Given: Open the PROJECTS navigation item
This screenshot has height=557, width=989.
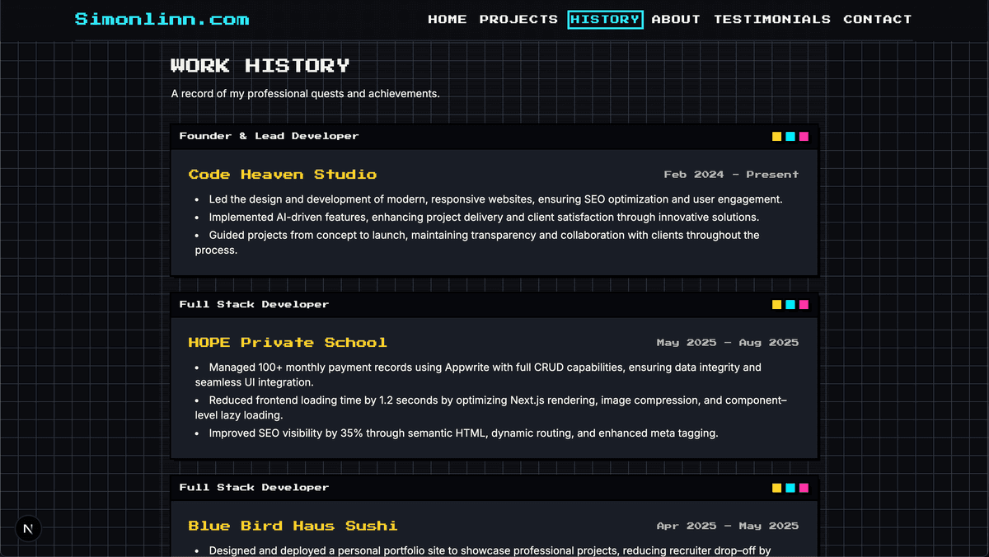Looking at the screenshot, I should (x=518, y=19).
